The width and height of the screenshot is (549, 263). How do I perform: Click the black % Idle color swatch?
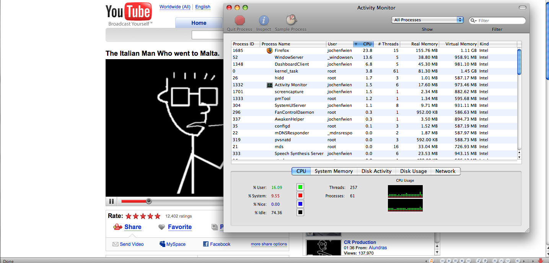point(300,212)
